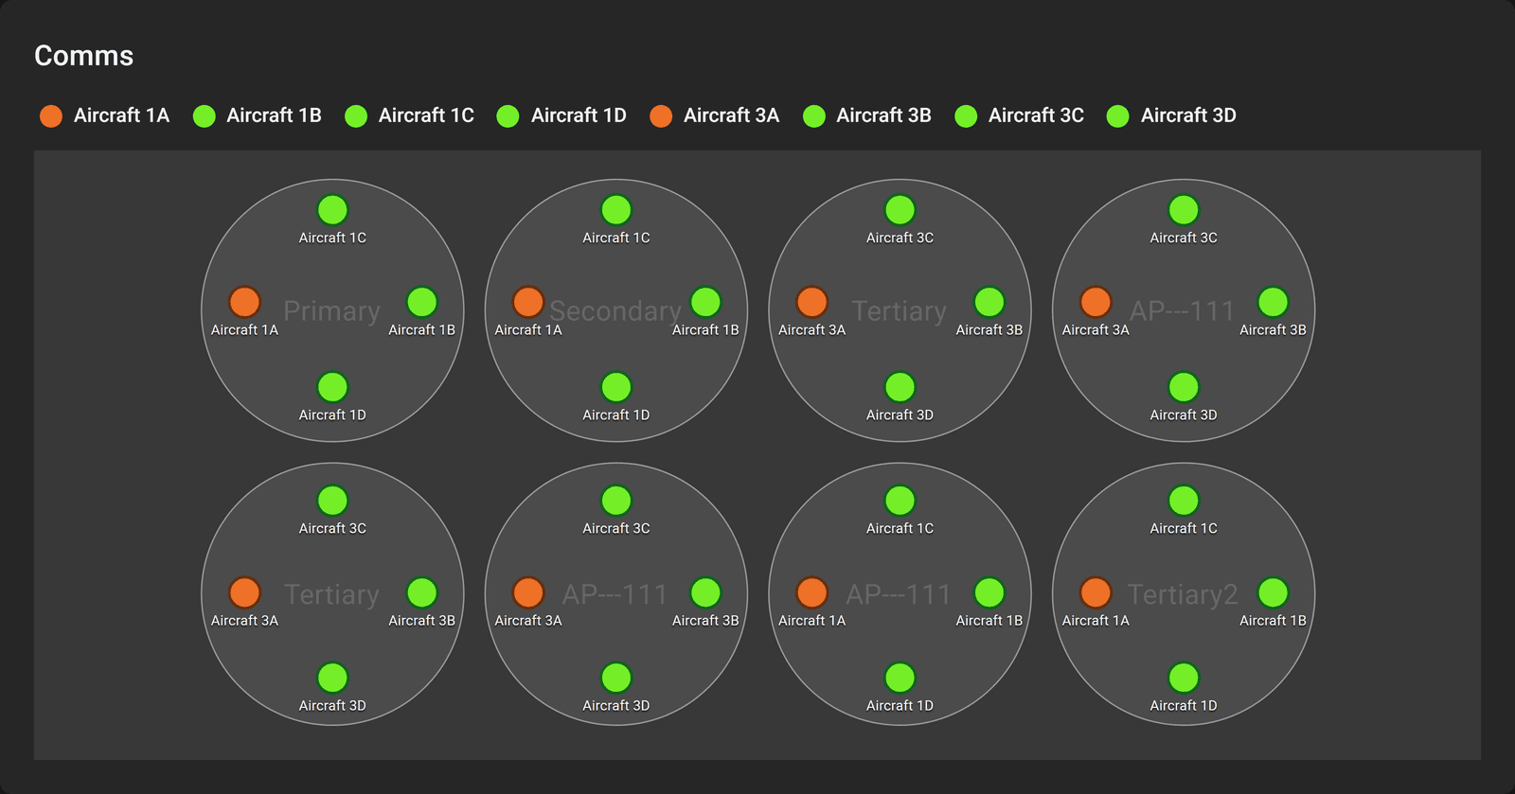This screenshot has width=1515, height=794.
Task: Select the Aircraft 1B dot in Primary circle
Action: coord(421,302)
